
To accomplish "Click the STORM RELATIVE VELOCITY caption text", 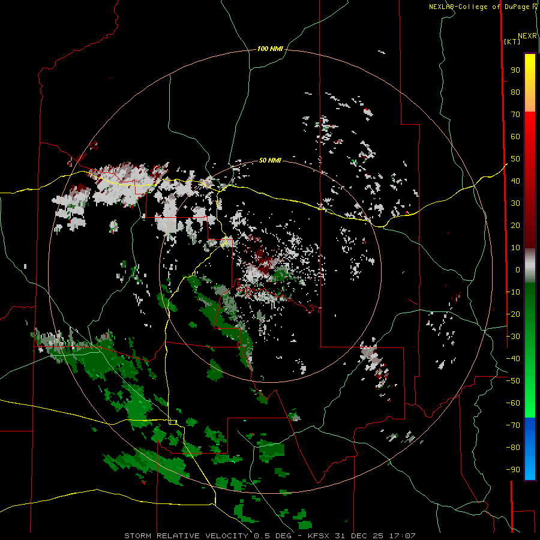I will pos(187,536).
